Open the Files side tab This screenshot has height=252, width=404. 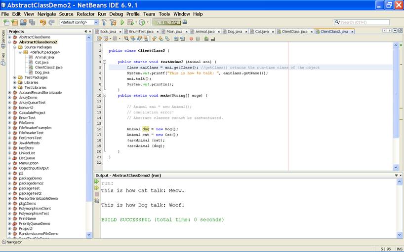3,59
